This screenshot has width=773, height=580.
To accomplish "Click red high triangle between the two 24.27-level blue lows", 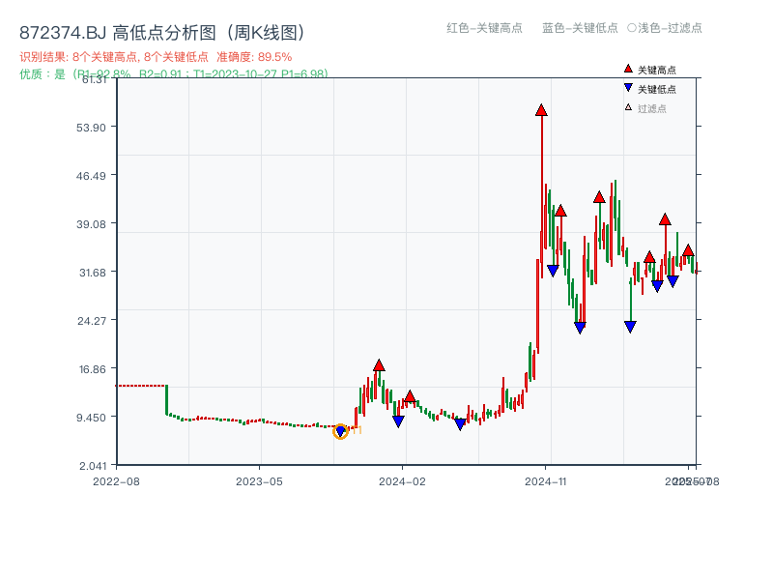I will 599,198.
